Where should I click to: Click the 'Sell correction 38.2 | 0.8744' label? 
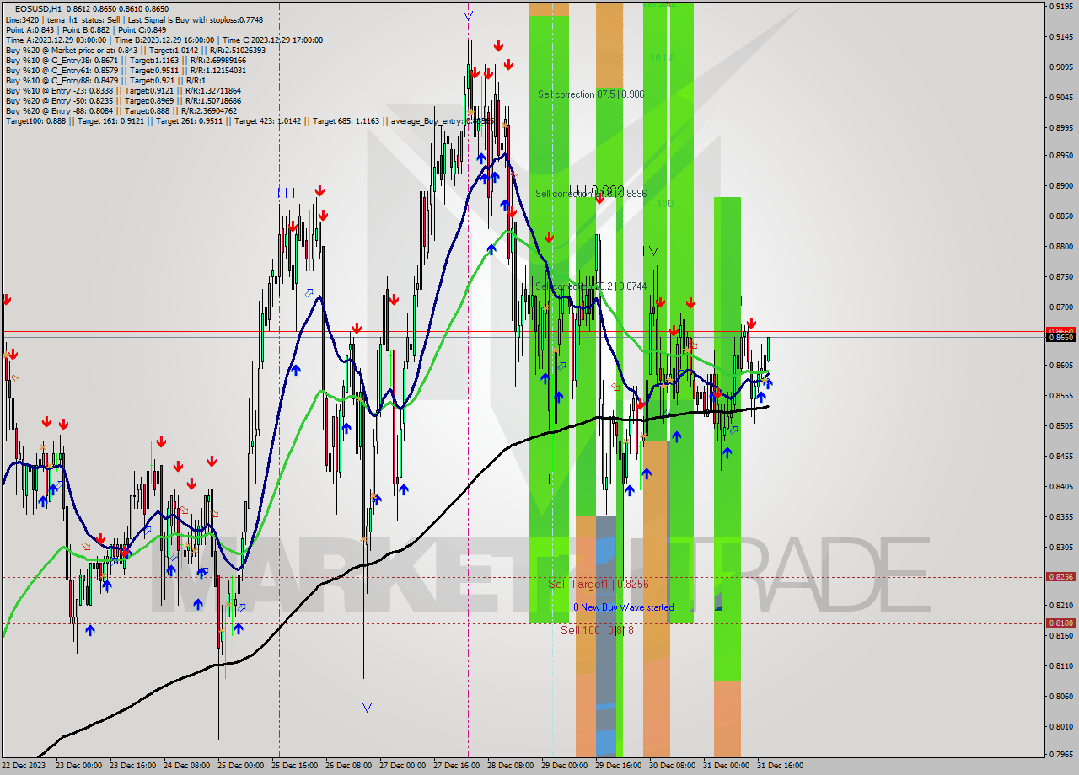point(591,286)
